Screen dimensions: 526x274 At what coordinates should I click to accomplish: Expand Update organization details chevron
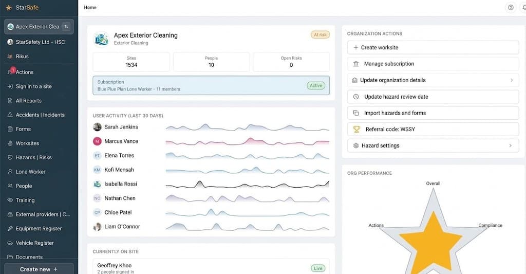pos(512,80)
